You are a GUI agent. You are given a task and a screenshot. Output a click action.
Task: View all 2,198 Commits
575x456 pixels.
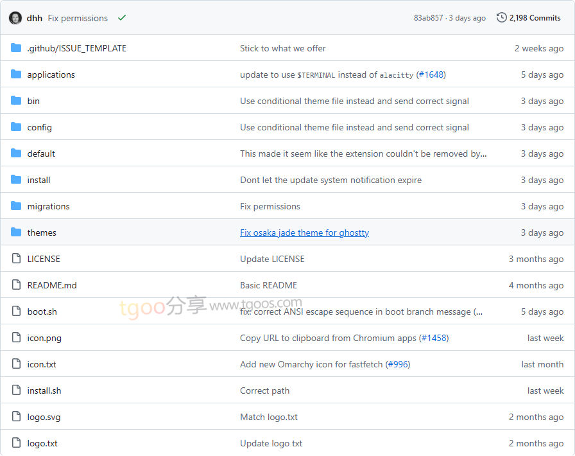535,18
